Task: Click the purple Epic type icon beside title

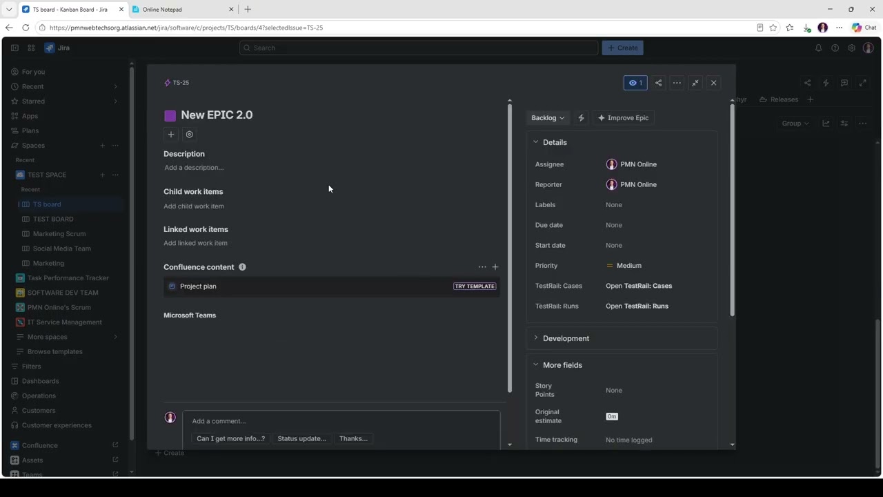Action: (x=170, y=115)
